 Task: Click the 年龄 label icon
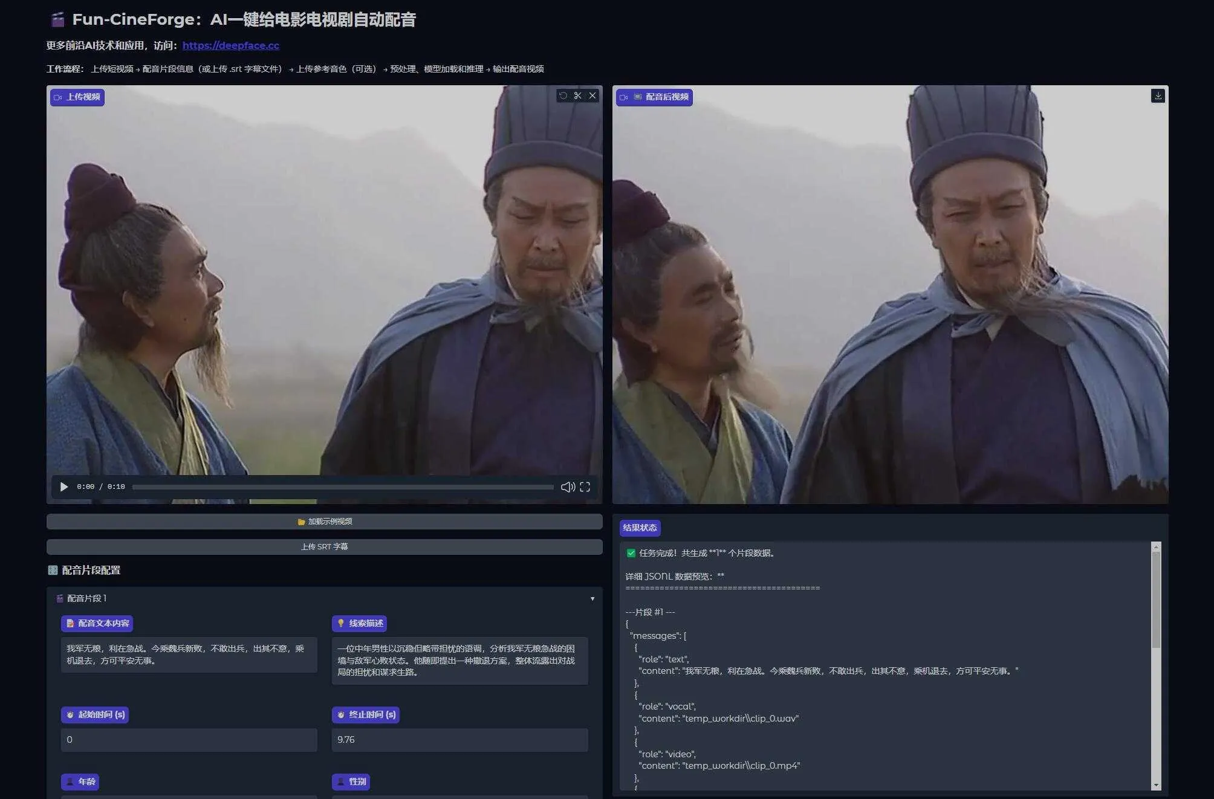[x=71, y=781]
